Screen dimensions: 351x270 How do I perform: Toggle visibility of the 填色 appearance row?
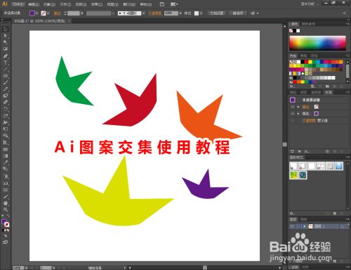coord(293,114)
